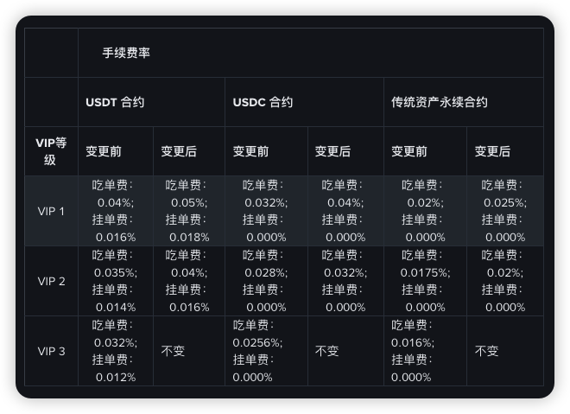Image resolution: width=570 pixels, height=414 pixels.
Task: Click the VIP 3 row label
Action: pos(51,351)
